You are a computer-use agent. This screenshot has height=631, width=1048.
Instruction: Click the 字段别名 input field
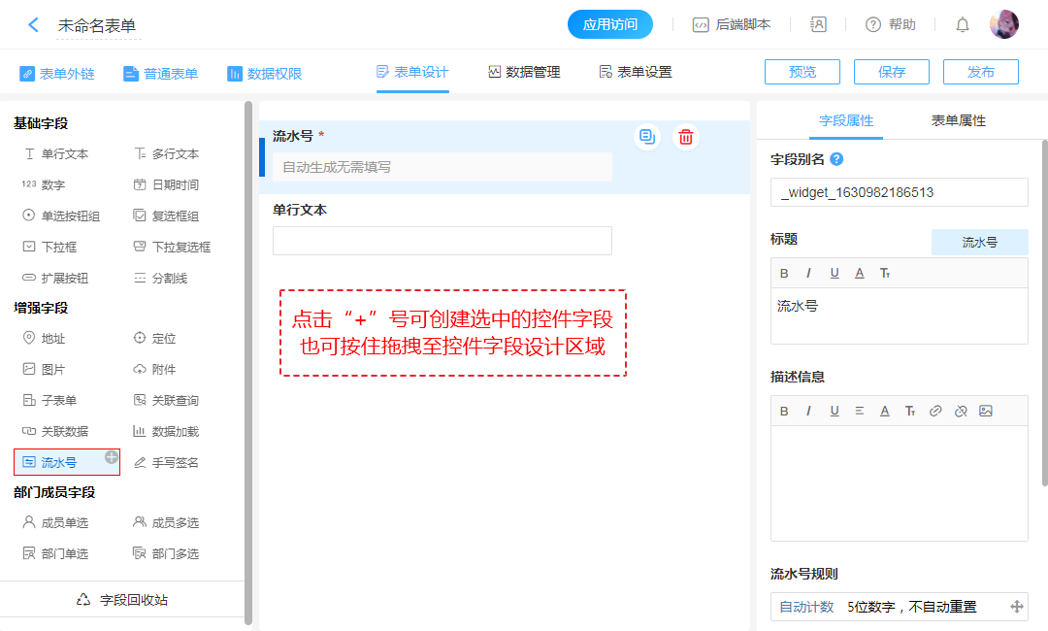click(899, 192)
